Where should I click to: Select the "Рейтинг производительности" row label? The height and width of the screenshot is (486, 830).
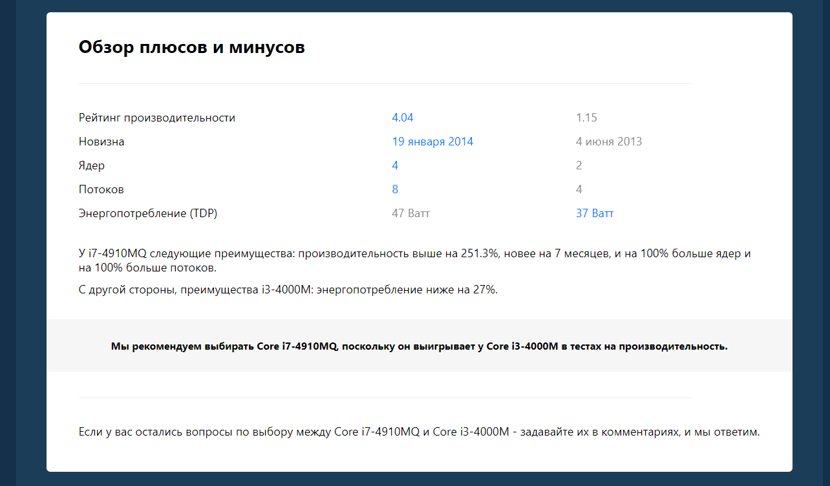157,118
